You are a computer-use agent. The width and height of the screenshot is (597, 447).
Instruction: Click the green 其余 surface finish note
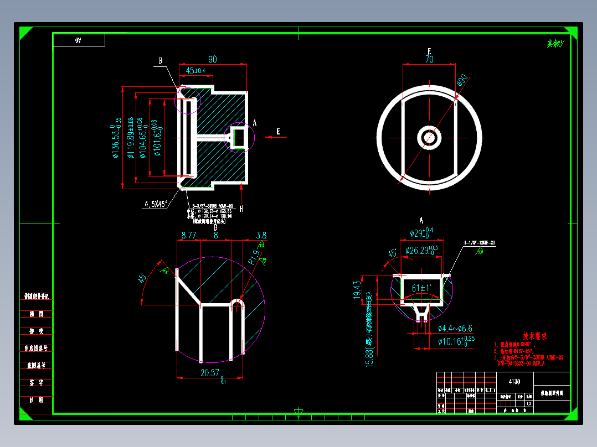coord(555,44)
